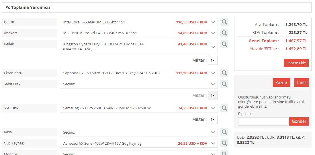Click the Yazdır print button
This screenshot has width=315, height=155.
pyautogui.click(x=281, y=82)
